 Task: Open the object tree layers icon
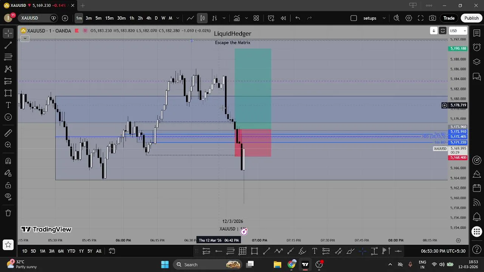coord(477,62)
